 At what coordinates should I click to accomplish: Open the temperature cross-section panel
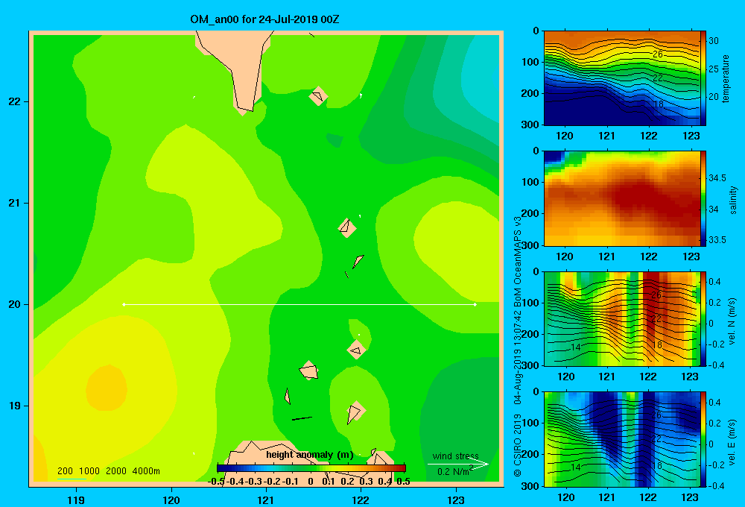tap(621, 78)
